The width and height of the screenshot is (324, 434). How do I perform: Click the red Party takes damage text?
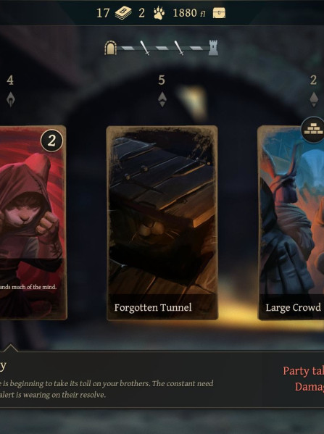tap(303, 379)
